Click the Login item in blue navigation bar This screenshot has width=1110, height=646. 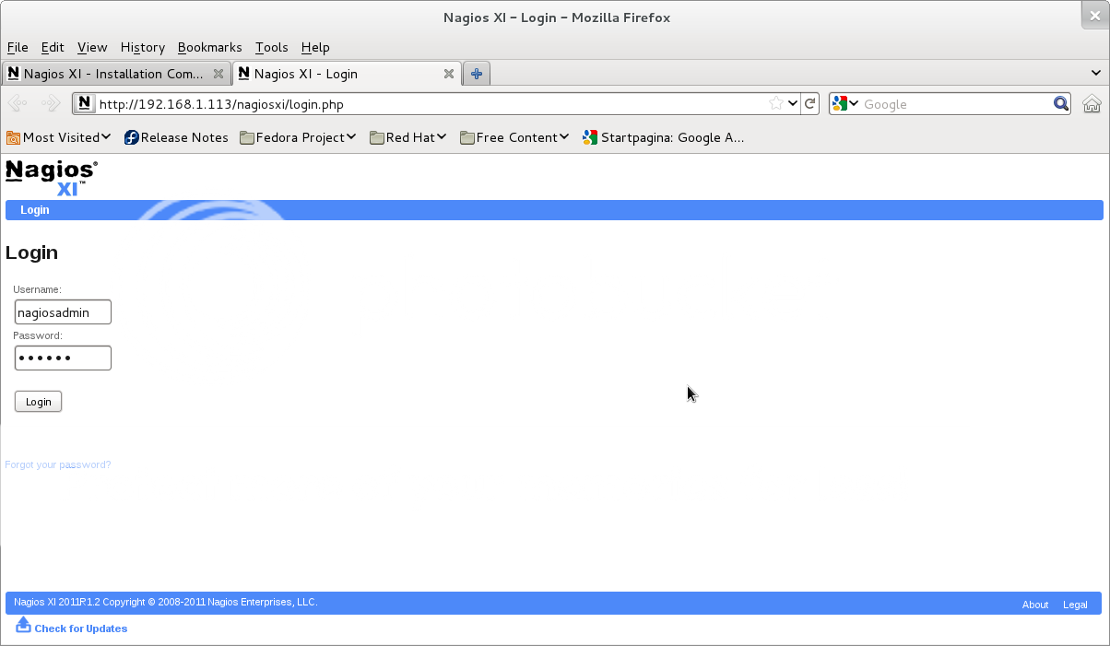[x=35, y=210]
